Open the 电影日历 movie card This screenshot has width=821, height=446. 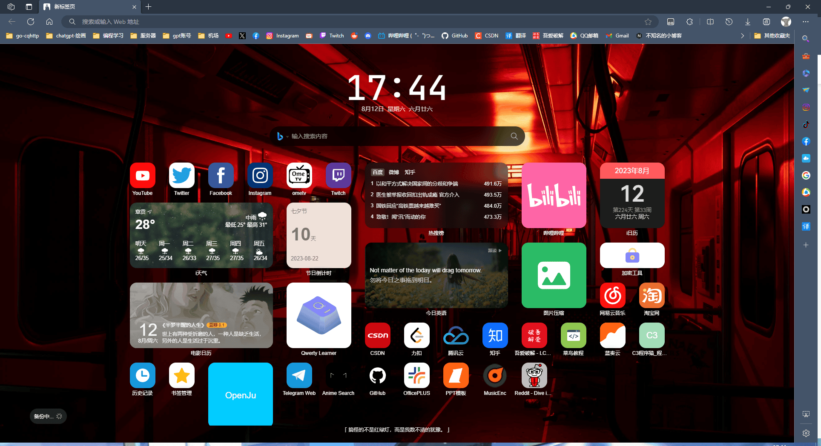(x=201, y=315)
